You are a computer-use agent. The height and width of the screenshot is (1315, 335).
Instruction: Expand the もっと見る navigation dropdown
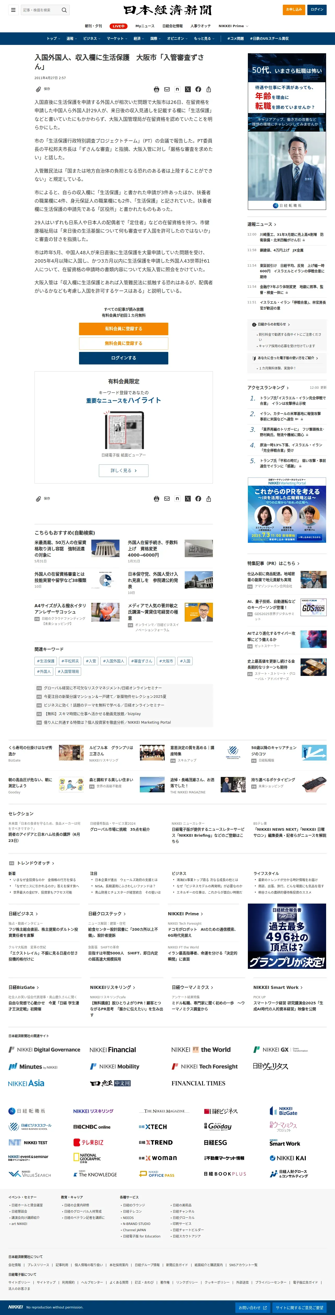204,38
